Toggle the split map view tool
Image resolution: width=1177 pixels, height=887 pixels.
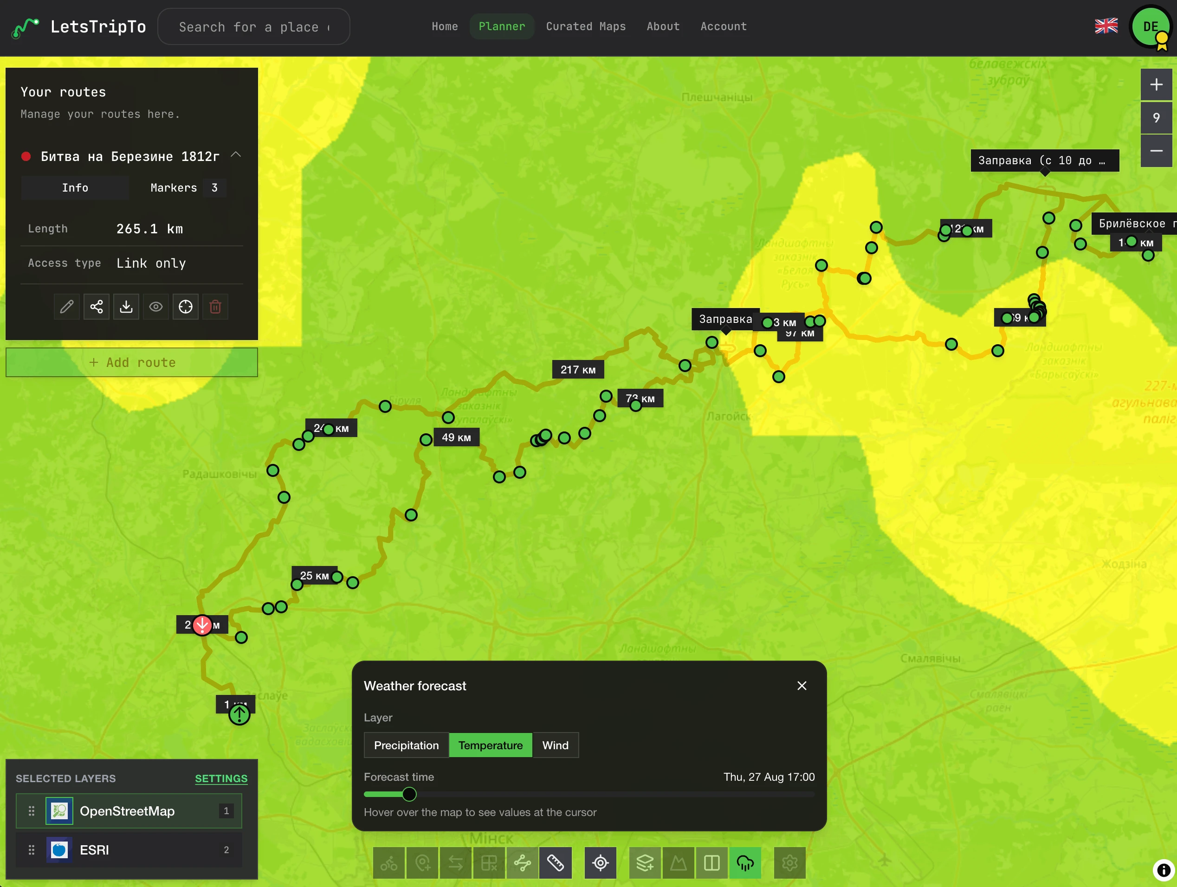coord(712,862)
